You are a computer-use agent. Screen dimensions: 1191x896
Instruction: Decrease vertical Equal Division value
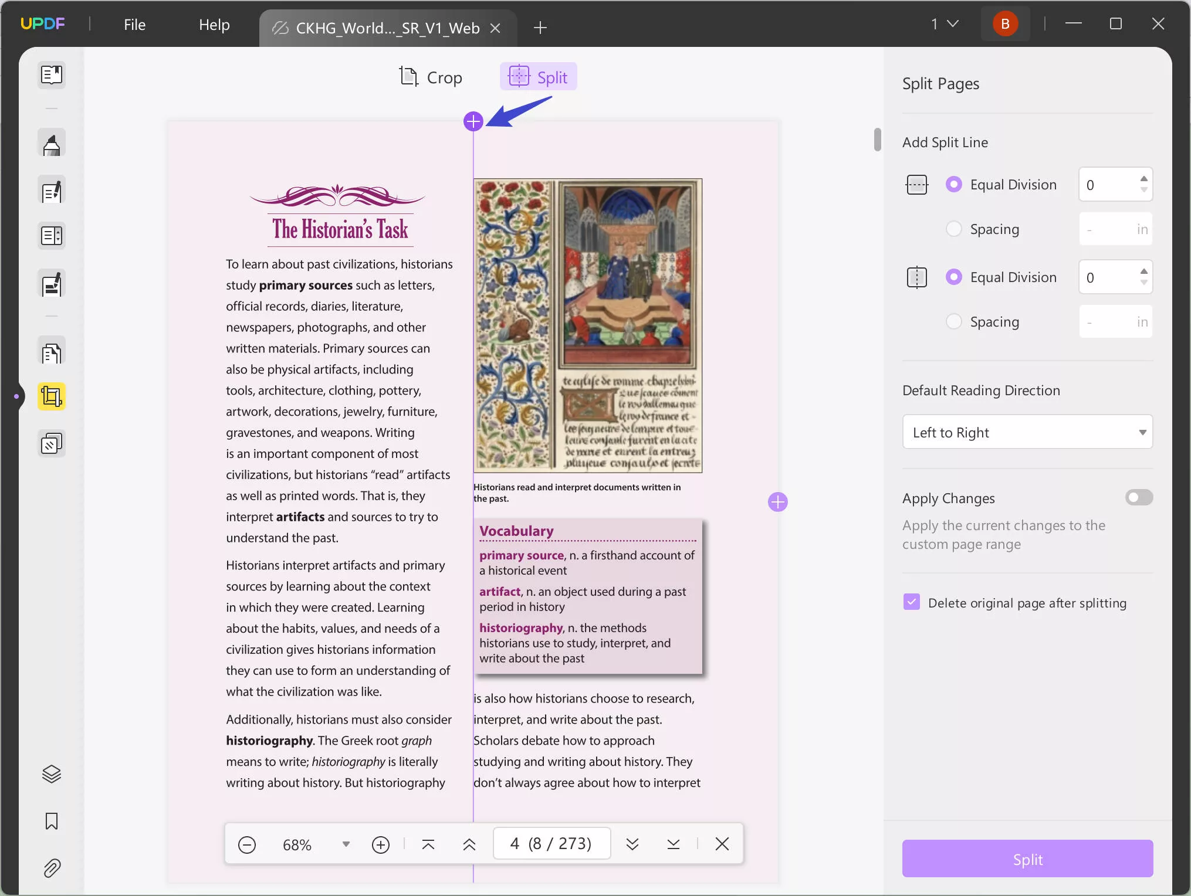(1143, 283)
